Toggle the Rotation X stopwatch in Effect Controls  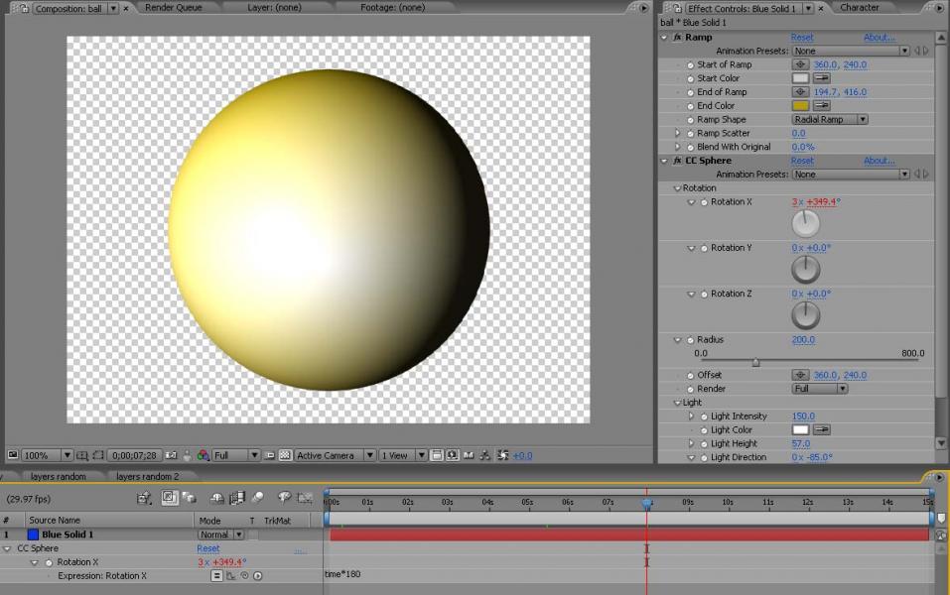(x=704, y=202)
